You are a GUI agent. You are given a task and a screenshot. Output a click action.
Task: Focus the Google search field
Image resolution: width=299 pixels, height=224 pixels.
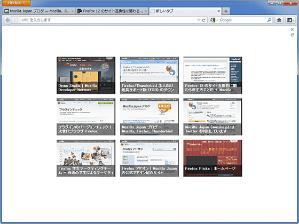[243, 20]
